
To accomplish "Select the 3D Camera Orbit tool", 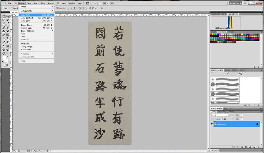I will (8, 50).
